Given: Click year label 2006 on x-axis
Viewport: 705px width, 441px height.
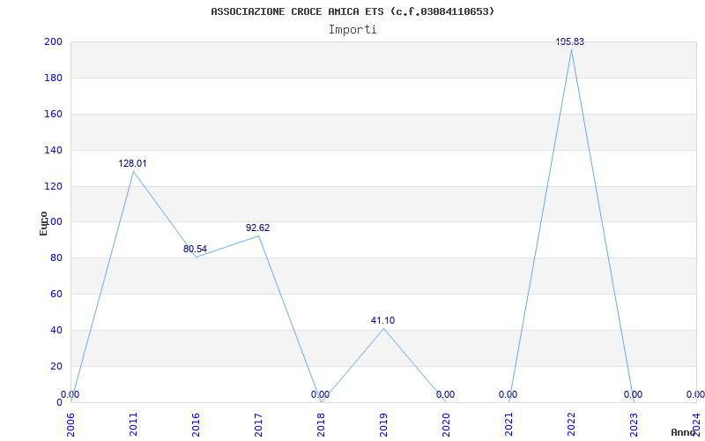Looking at the screenshot, I should (71, 425).
